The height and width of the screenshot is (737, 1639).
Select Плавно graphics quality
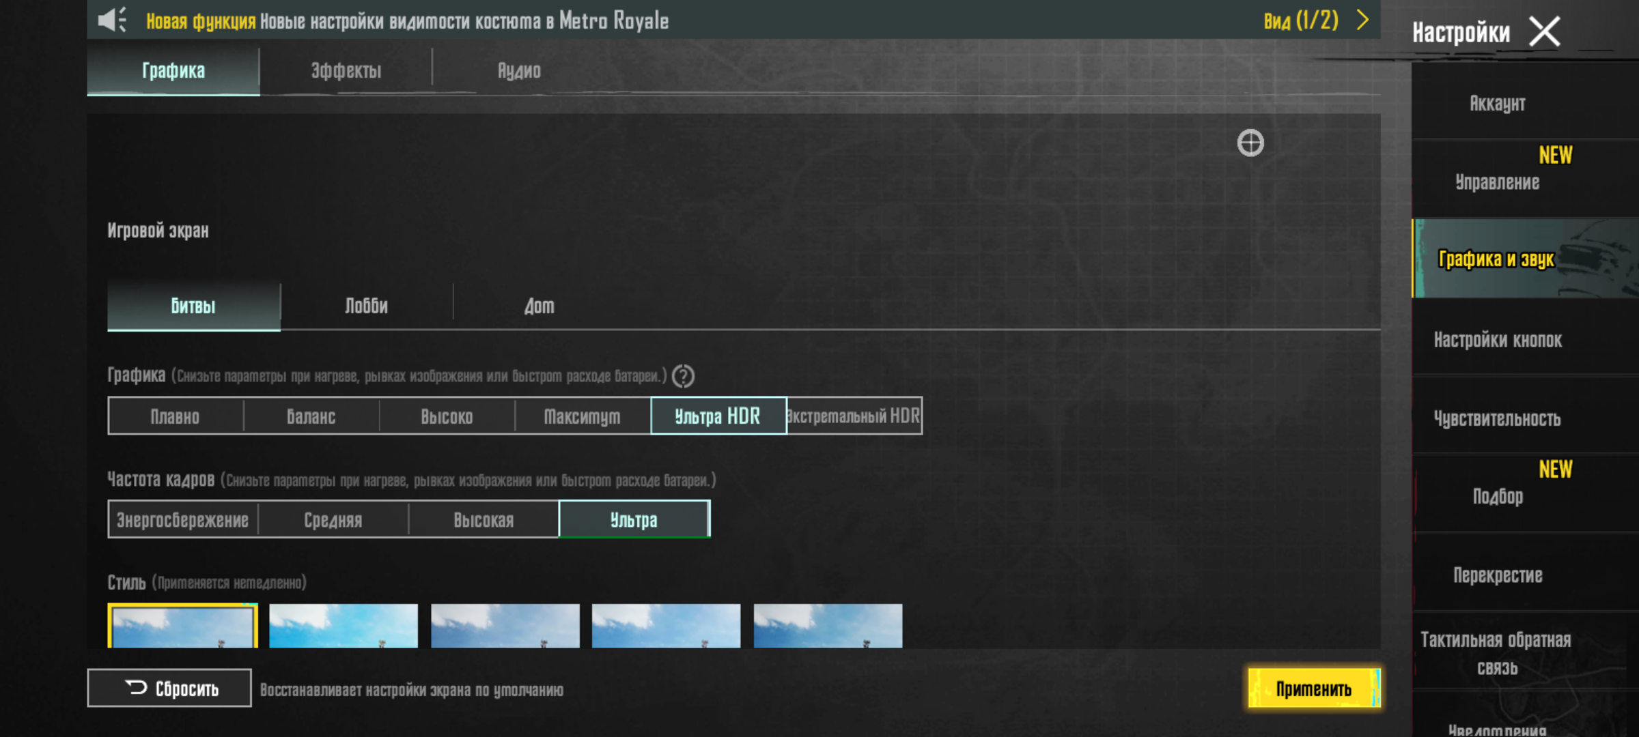pos(176,416)
